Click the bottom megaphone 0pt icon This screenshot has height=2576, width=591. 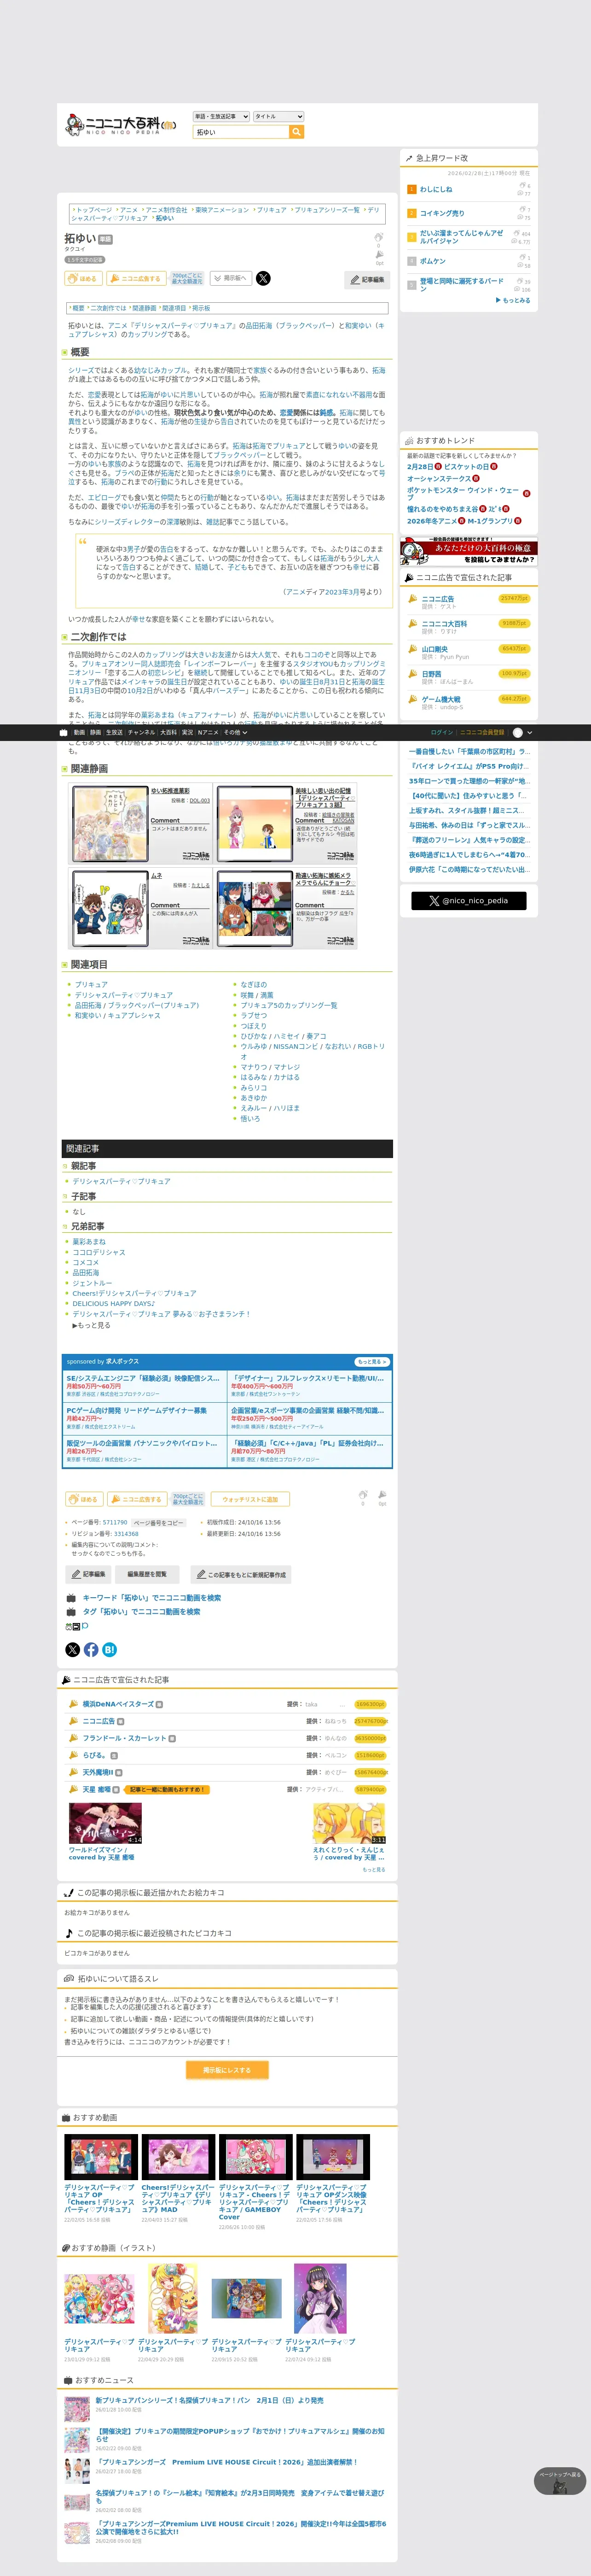pyautogui.click(x=382, y=1495)
